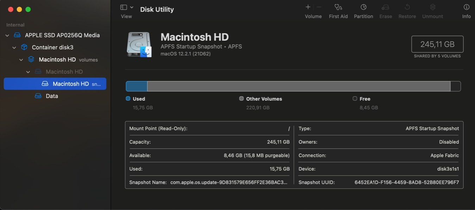Select APPLE SSD AP0256Q Media label
Image resolution: width=475 pixels, height=210 pixels.
click(62, 35)
